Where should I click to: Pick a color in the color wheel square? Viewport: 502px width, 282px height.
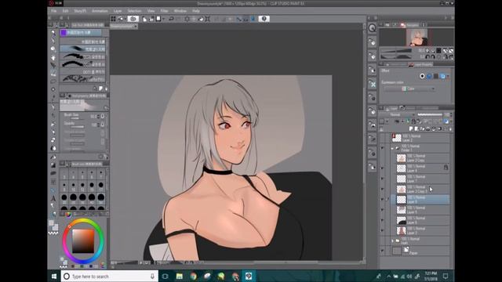click(x=83, y=240)
